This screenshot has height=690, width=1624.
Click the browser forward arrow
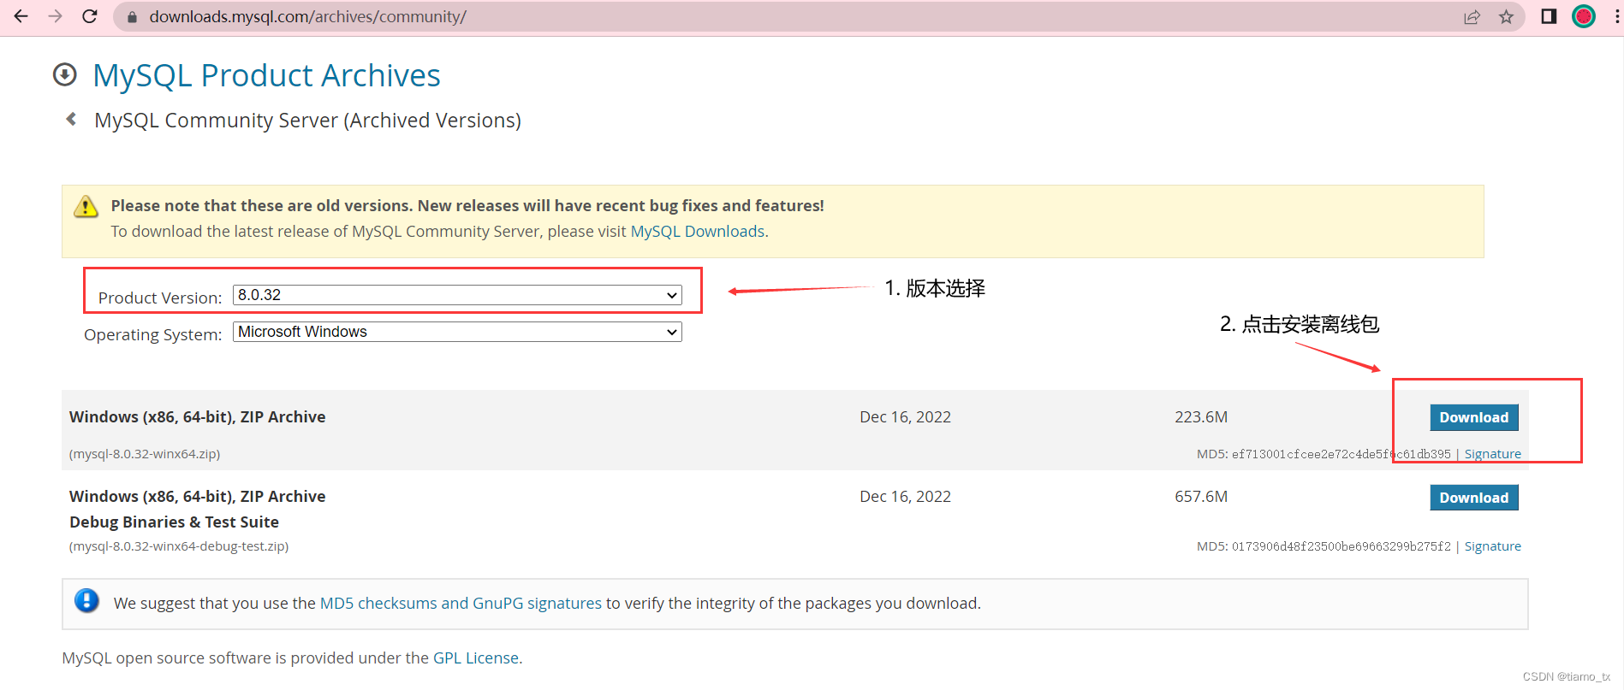click(56, 16)
